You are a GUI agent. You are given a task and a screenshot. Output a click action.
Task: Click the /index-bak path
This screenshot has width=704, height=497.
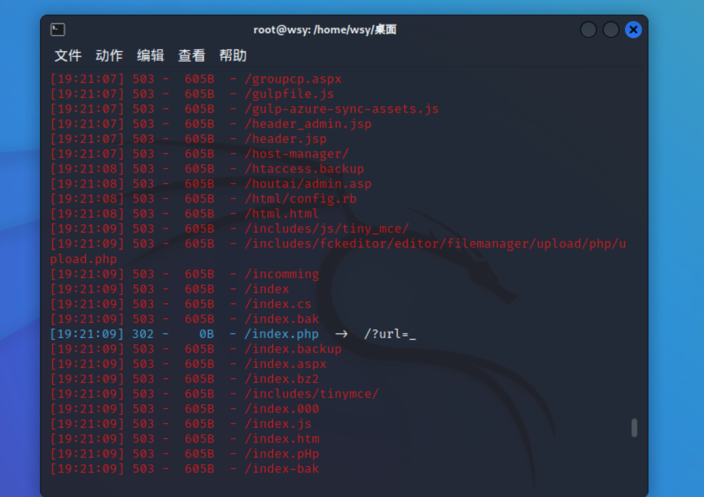tap(282, 469)
